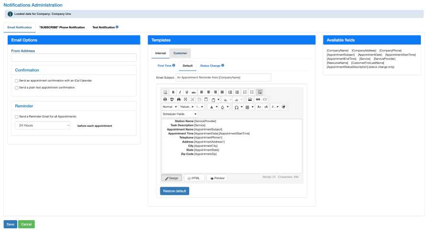
Task: Toggle bold formatting in the editor
Action: (x=173, y=92)
